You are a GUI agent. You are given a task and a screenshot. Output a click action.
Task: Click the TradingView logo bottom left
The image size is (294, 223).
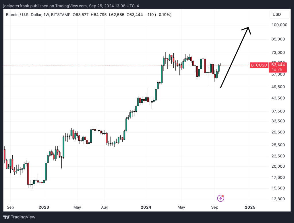[x=19, y=217]
